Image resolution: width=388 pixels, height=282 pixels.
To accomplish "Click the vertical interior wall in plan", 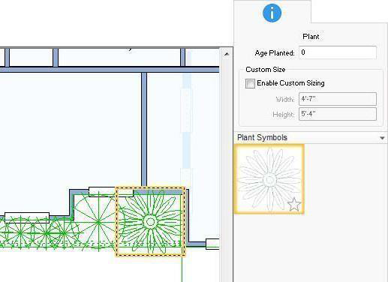I will [x=144, y=129].
